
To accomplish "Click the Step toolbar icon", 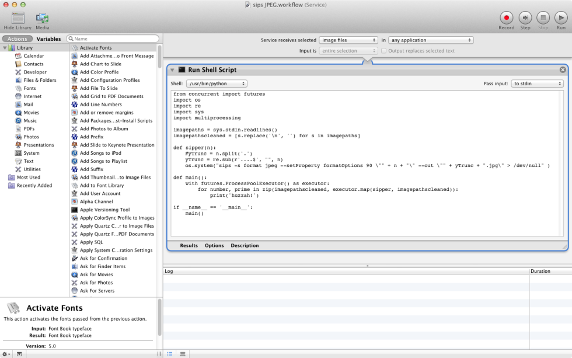I will (525, 18).
